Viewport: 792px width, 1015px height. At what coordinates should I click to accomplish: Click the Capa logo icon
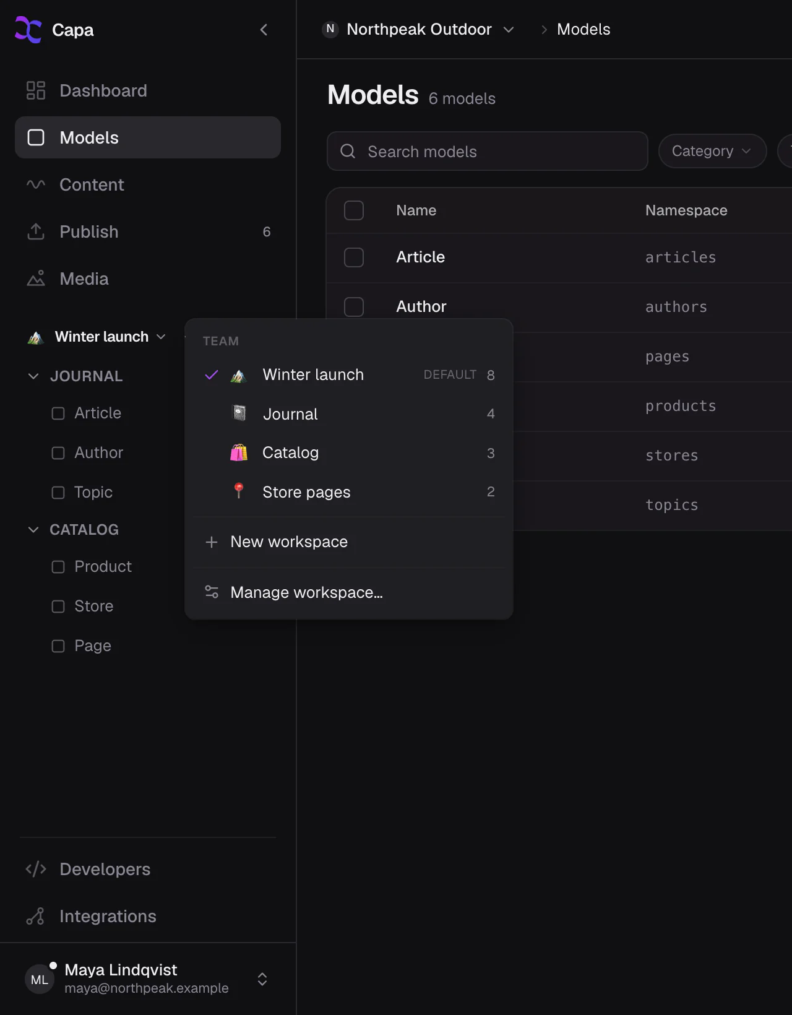28,30
